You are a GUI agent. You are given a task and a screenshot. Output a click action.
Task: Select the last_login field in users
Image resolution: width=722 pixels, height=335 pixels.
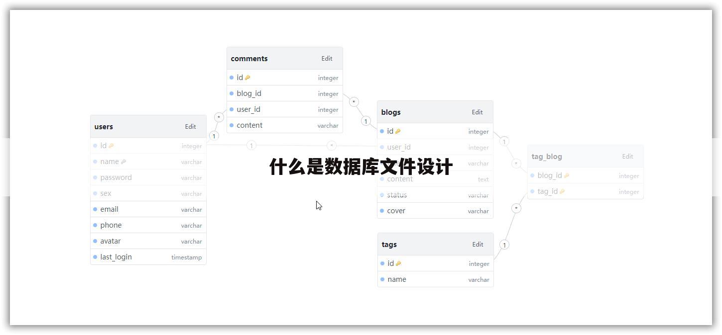click(116, 257)
